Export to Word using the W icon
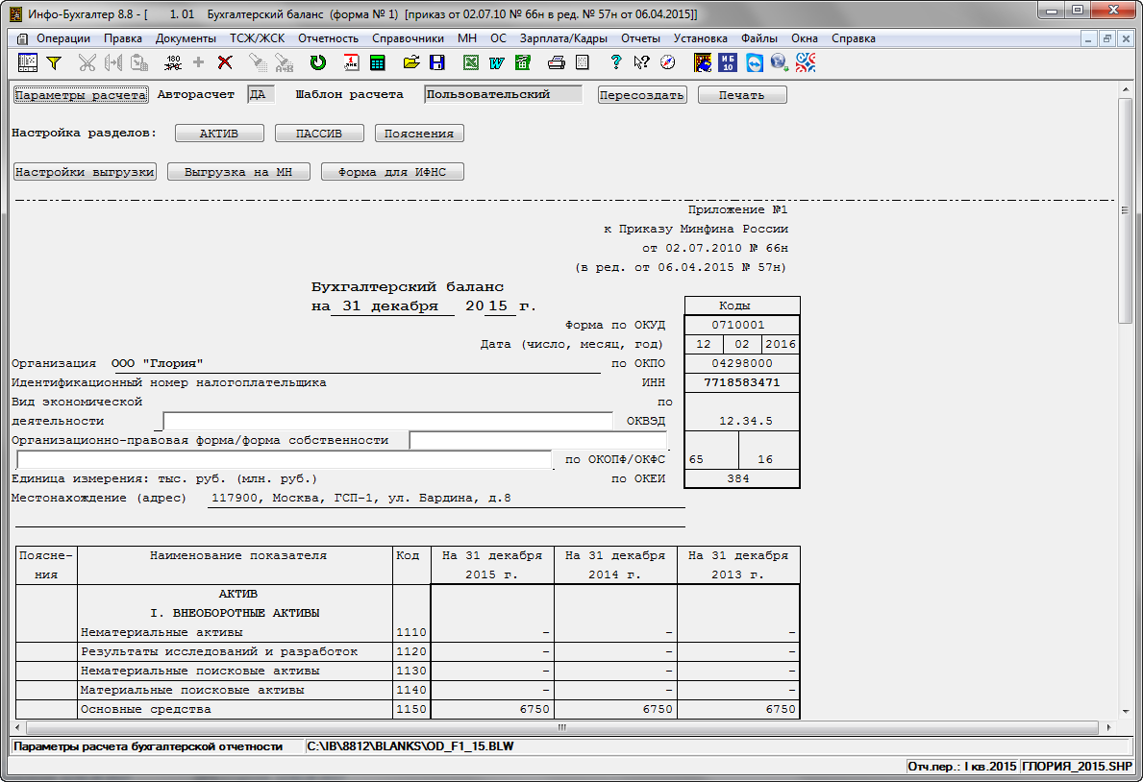This screenshot has height=782, width=1143. click(496, 62)
